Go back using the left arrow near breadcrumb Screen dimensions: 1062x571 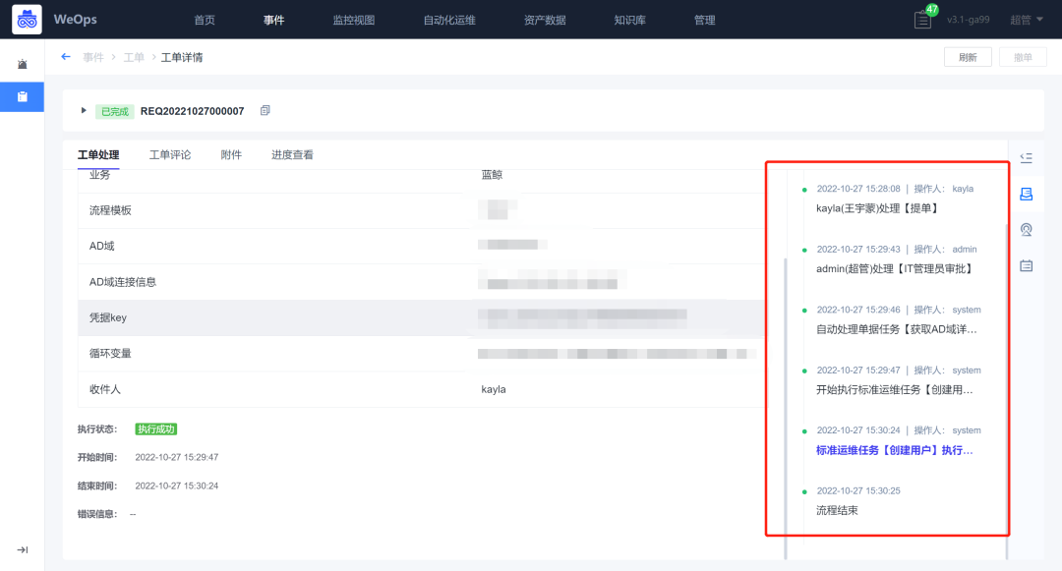[x=65, y=57]
